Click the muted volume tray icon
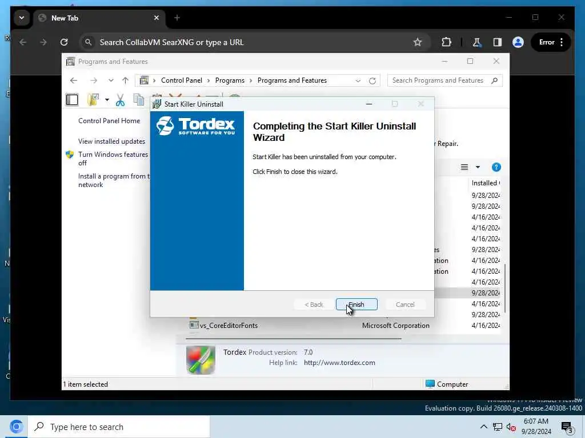The image size is (585, 438). click(x=511, y=427)
